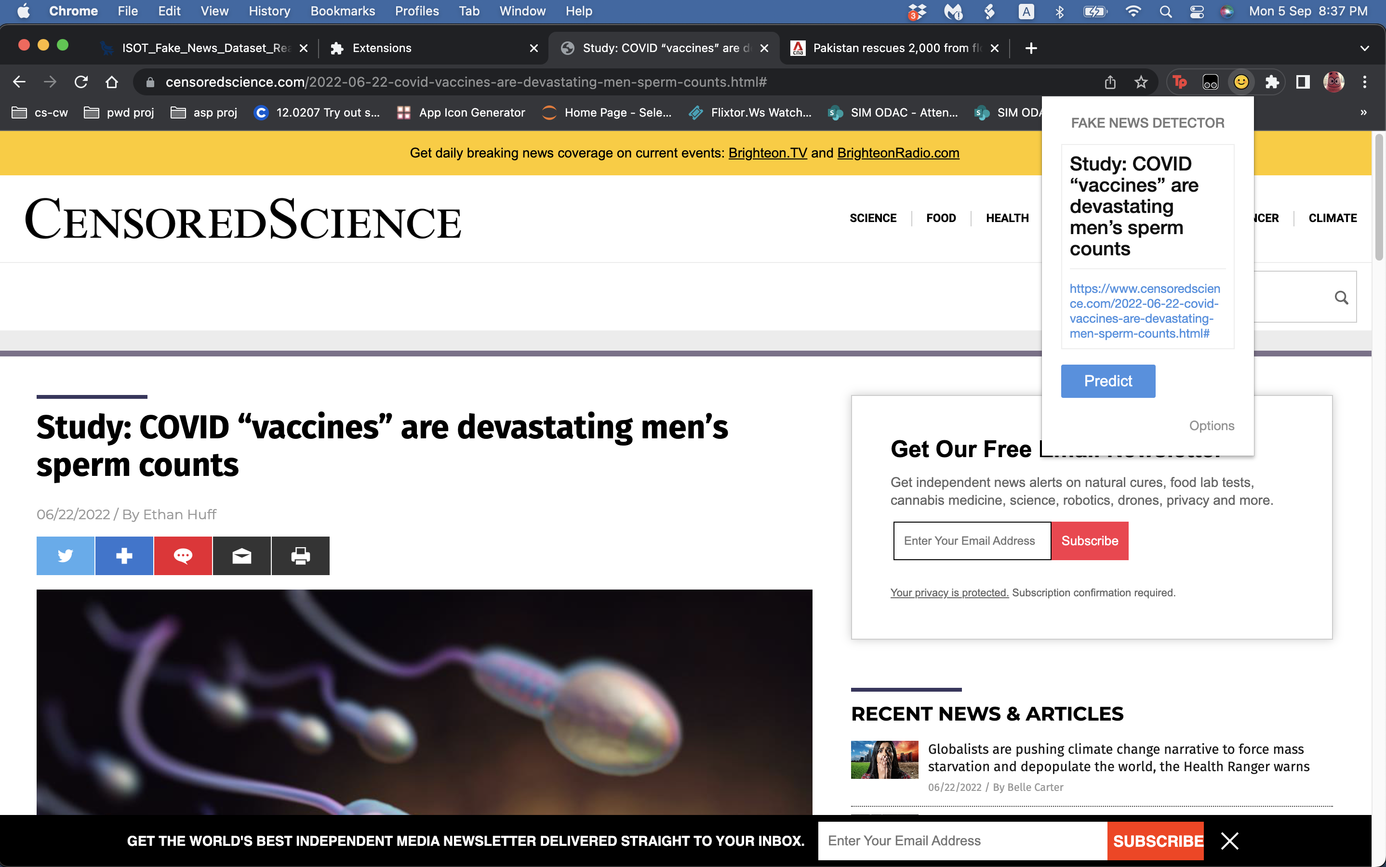The image size is (1386, 867).
Task: Share the article on Twitter
Action: click(65, 555)
